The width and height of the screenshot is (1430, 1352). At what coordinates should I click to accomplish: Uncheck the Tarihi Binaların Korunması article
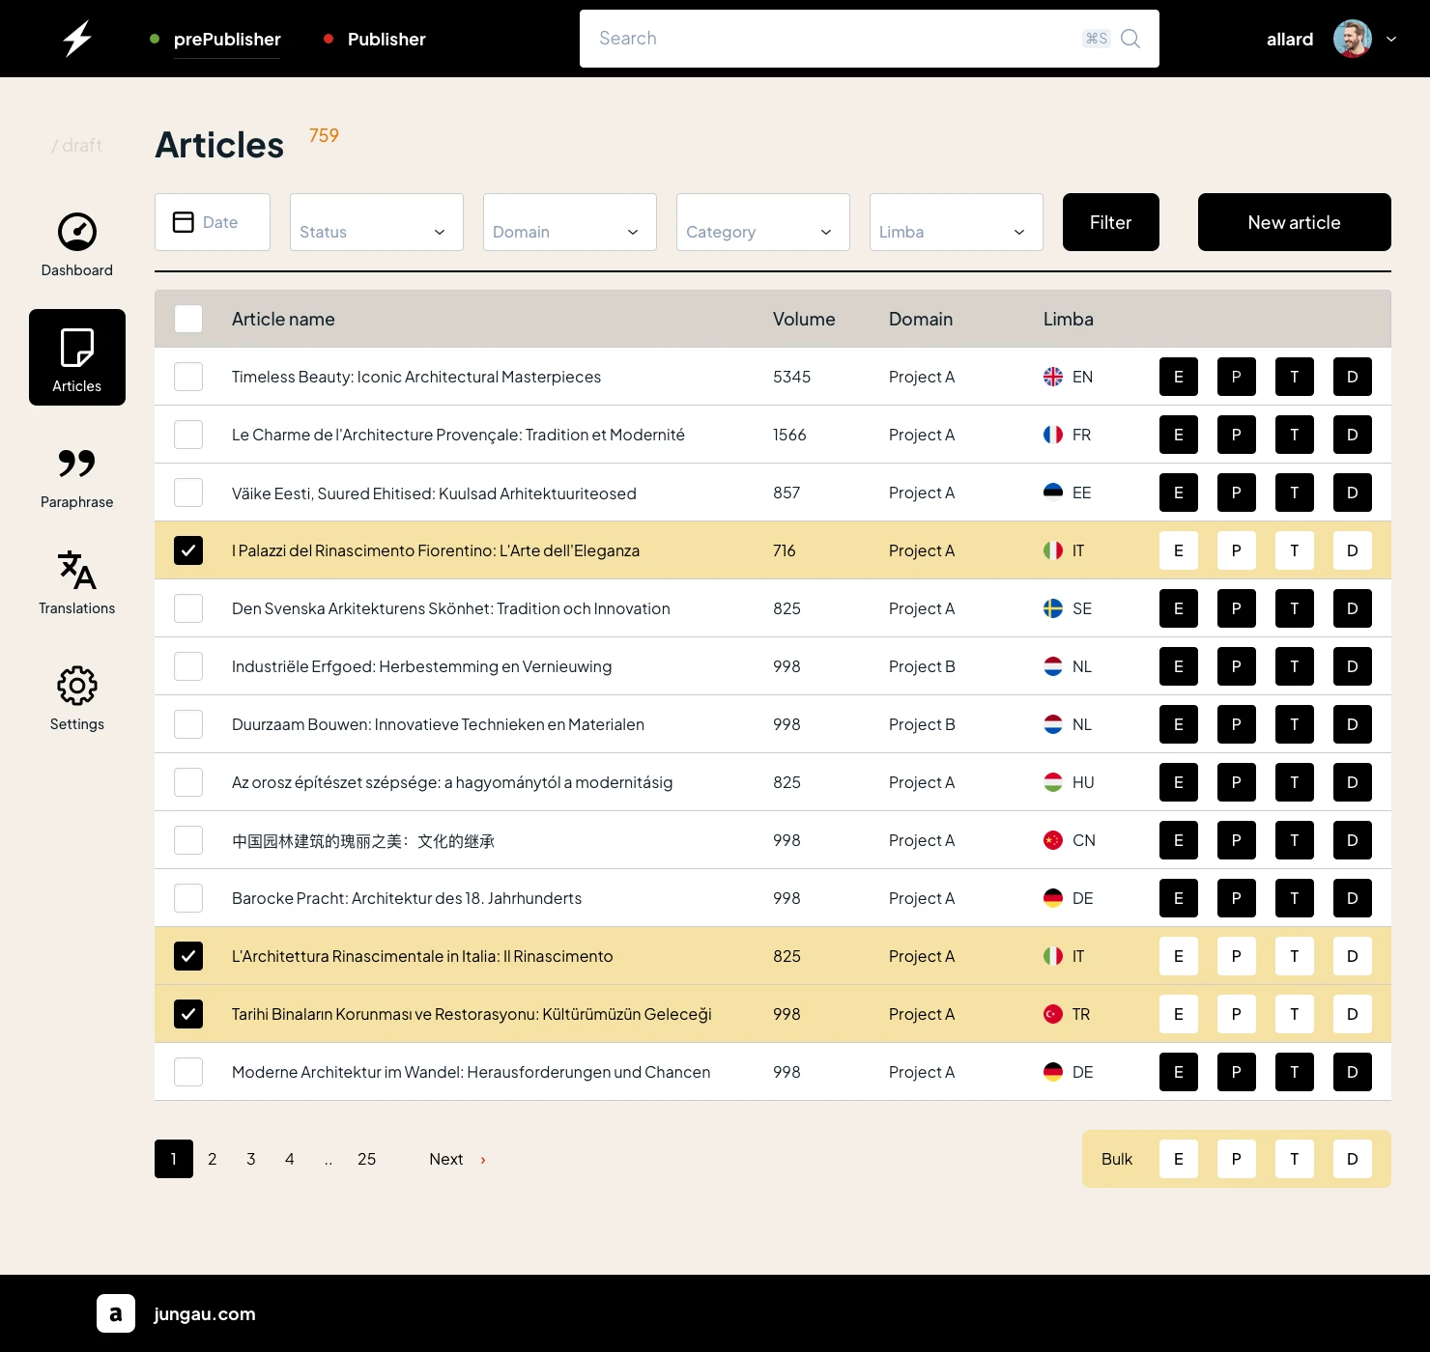coord(188,1014)
